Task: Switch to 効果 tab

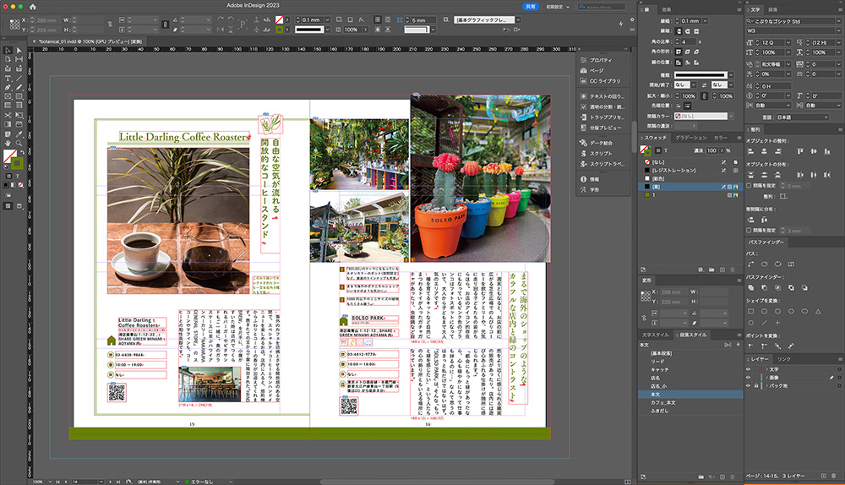Action: [667, 9]
